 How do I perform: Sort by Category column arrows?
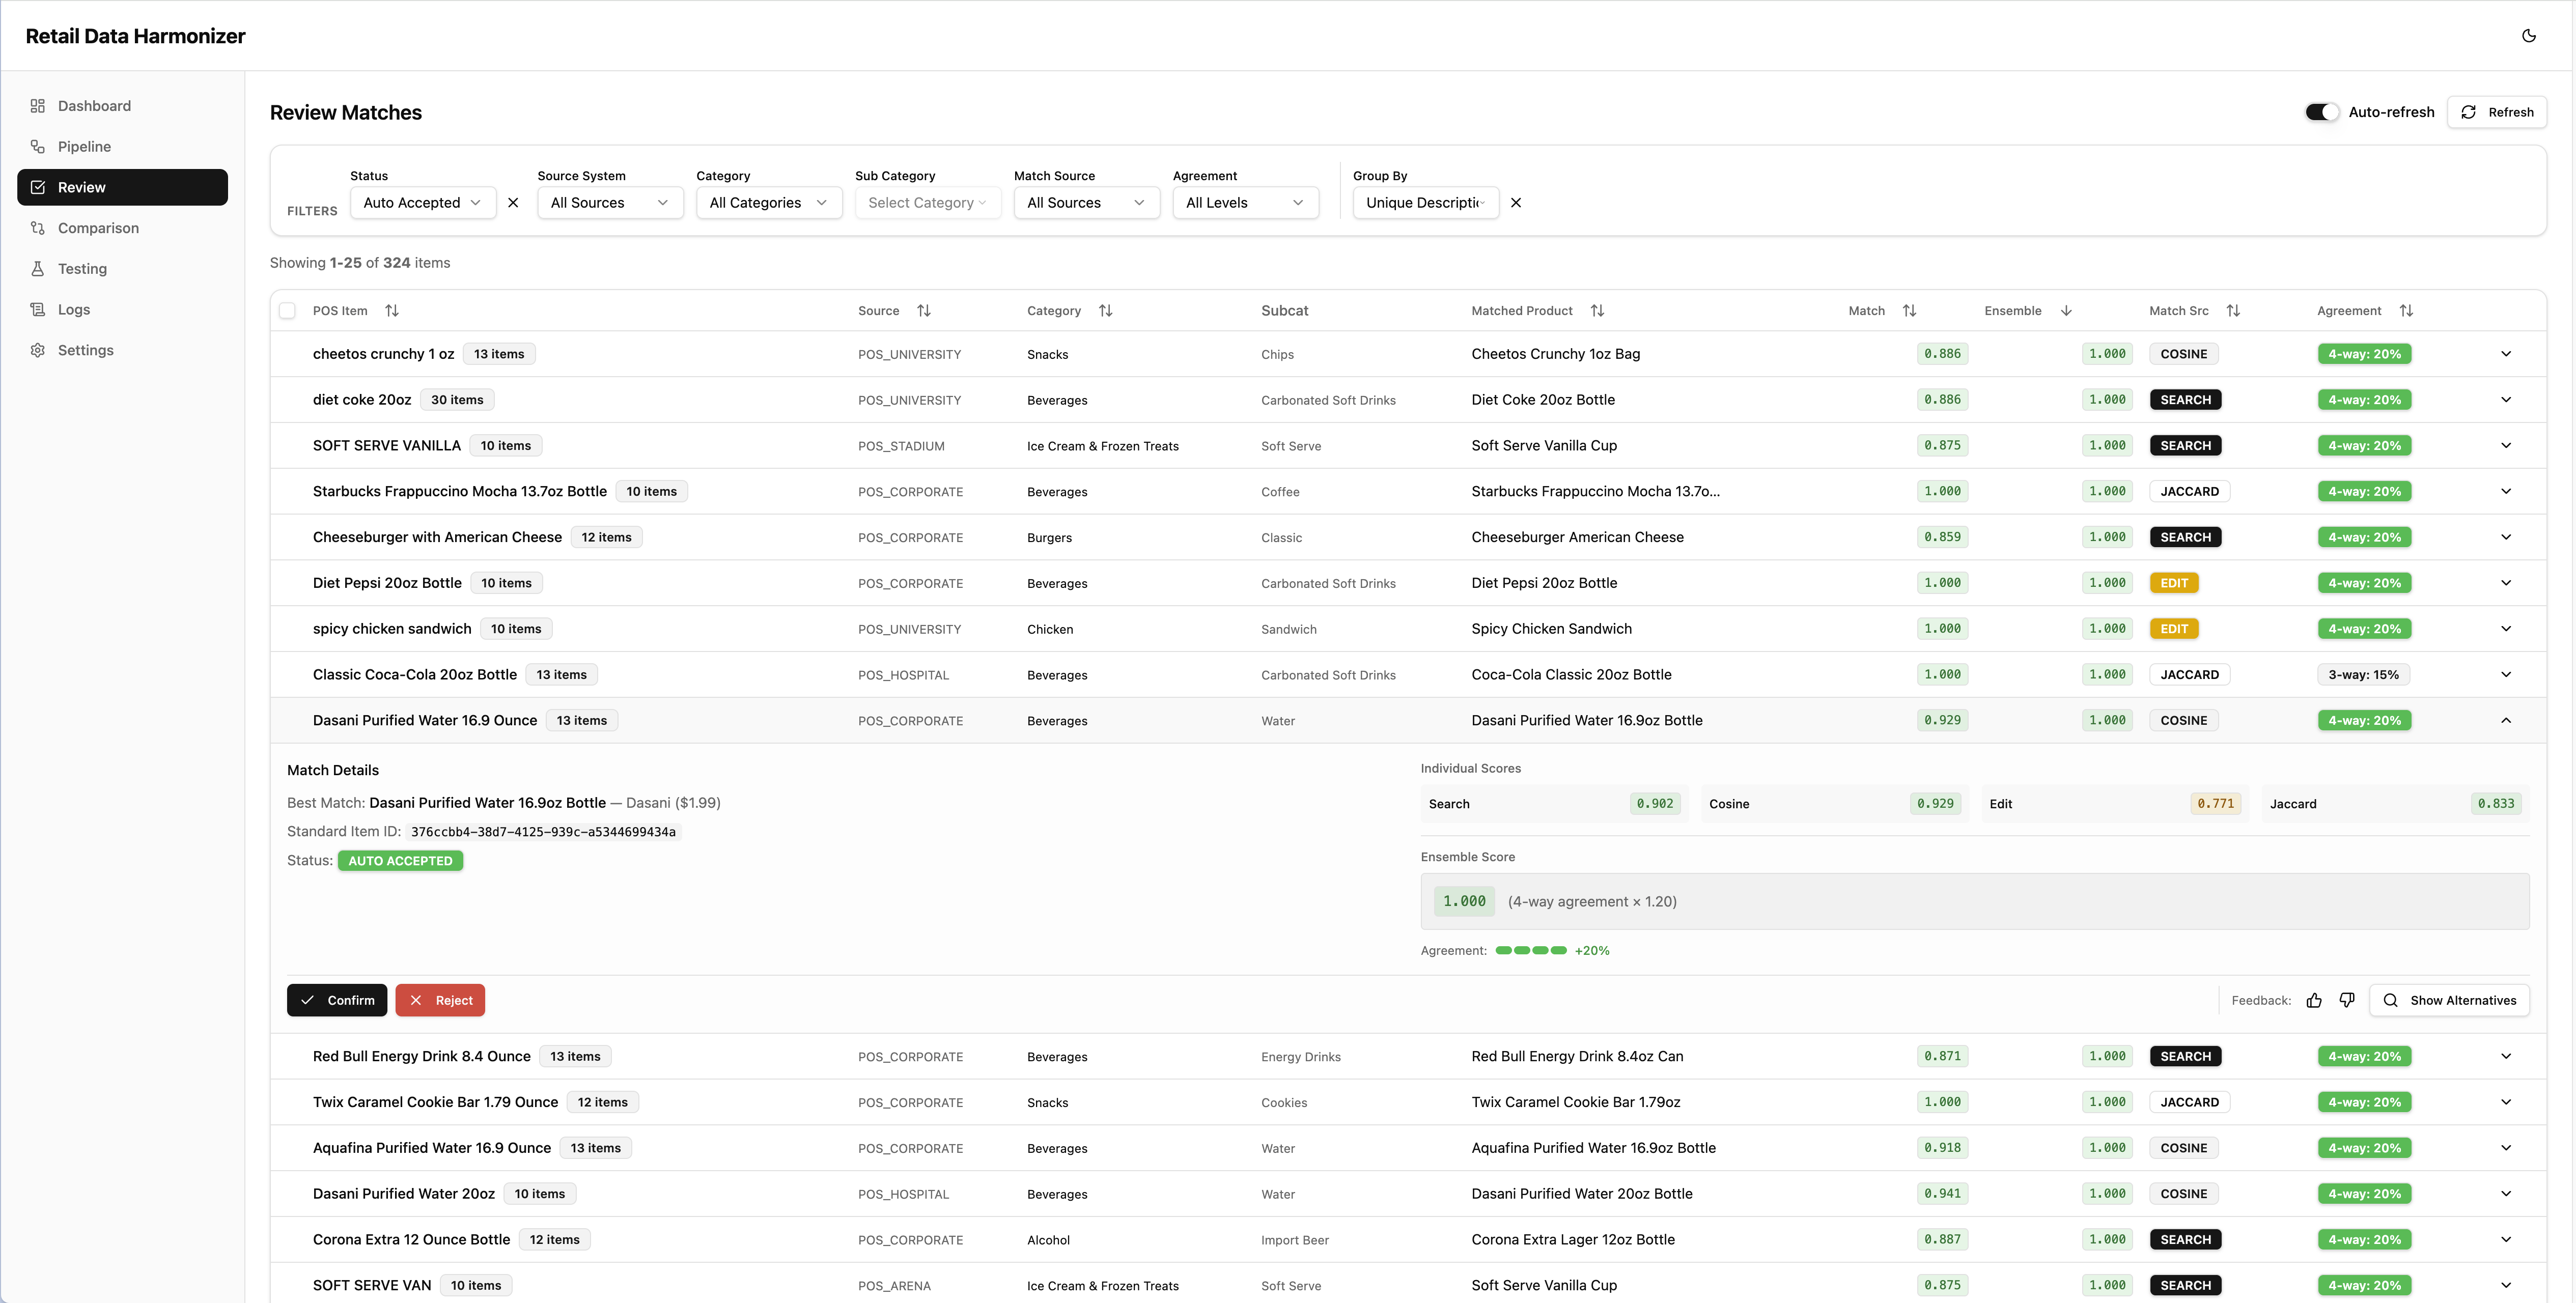[x=1105, y=311]
